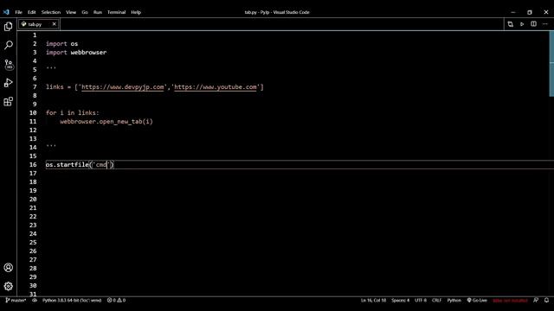Click the youtube.com URL in line 7
The height and width of the screenshot is (311, 554).
pos(216,87)
